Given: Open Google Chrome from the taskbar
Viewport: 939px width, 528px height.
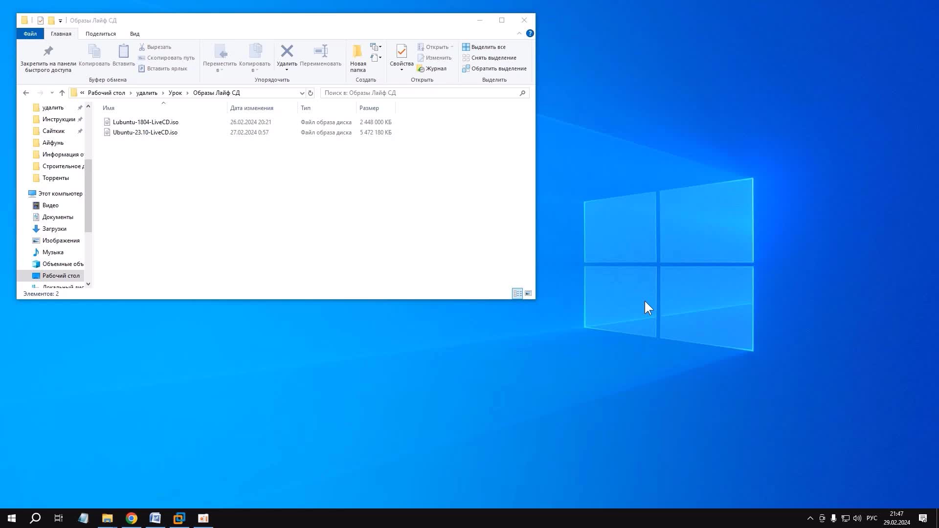Looking at the screenshot, I should (x=131, y=518).
